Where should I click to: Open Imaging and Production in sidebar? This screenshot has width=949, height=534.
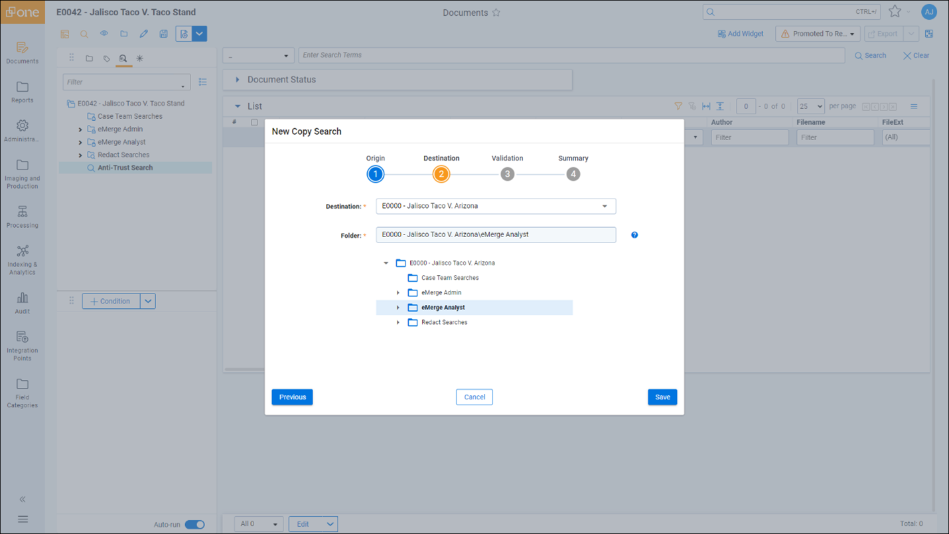tap(23, 173)
